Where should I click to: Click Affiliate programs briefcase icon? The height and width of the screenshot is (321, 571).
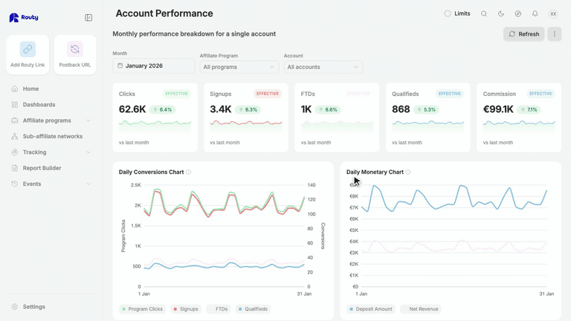pos(15,120)
